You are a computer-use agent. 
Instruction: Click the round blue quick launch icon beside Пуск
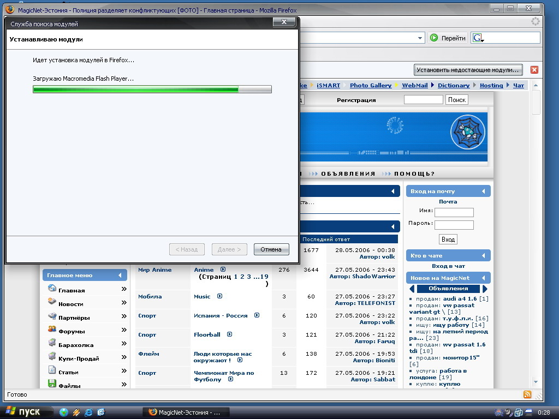[x=64, y=412]
